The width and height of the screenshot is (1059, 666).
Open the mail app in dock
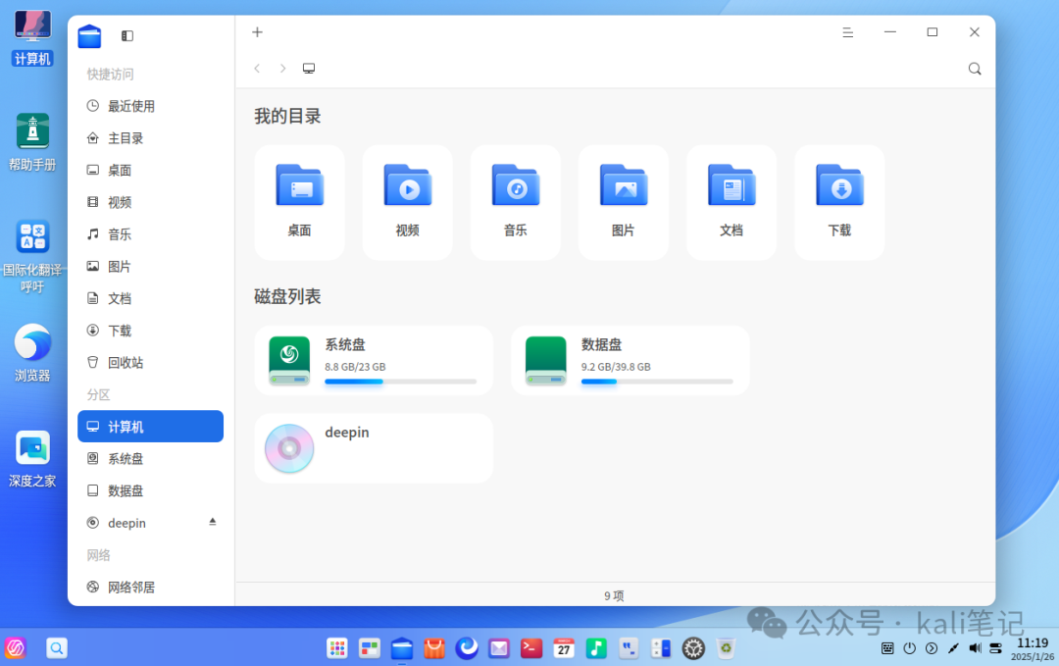coord(499,648)
